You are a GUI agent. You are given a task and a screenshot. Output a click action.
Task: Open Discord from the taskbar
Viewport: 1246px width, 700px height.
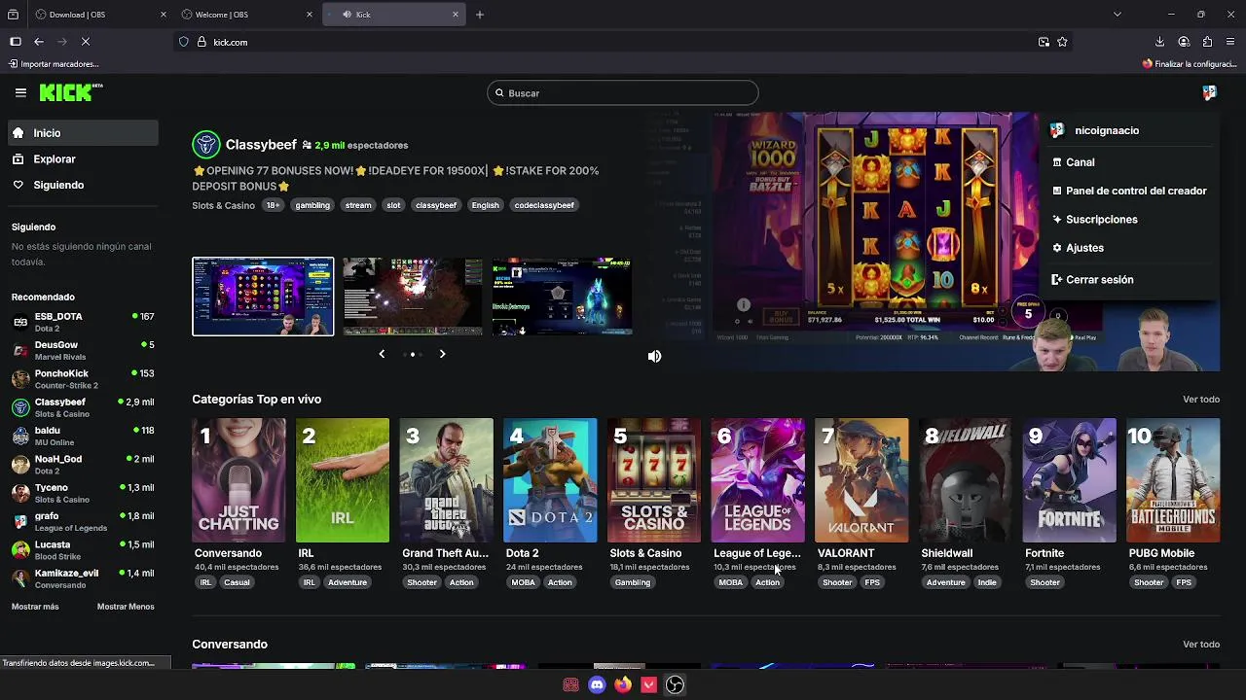597,685
